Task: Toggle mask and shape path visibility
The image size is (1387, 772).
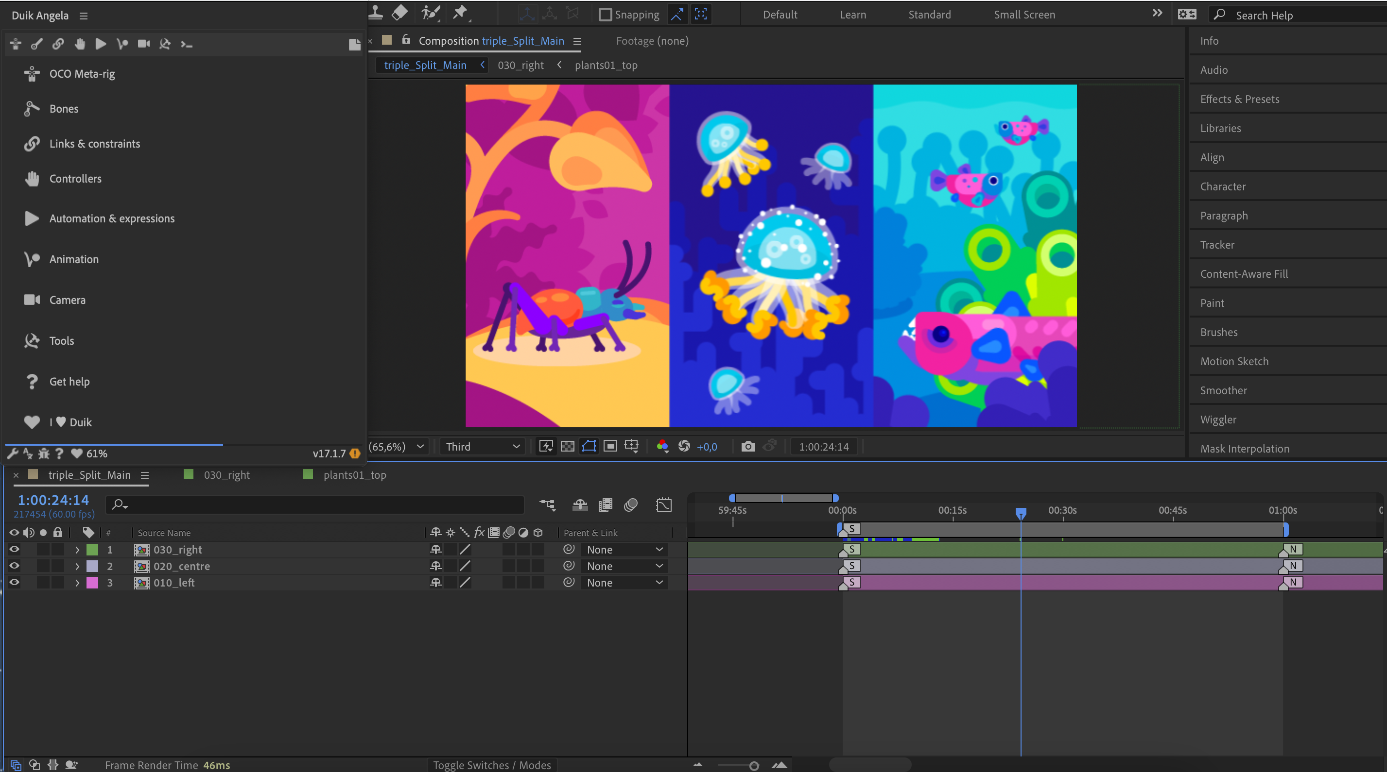Action: [x=589, y=447]
